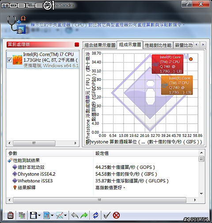Click the orange data point on chart
The height and width of the screenshot is (223, 212).
coord(191,59)
